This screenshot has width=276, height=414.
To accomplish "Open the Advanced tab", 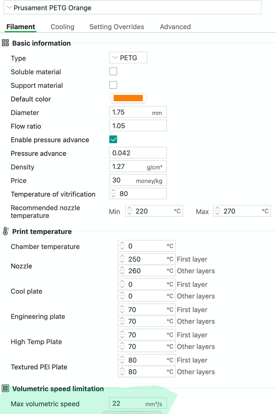I will coord(175,26).
